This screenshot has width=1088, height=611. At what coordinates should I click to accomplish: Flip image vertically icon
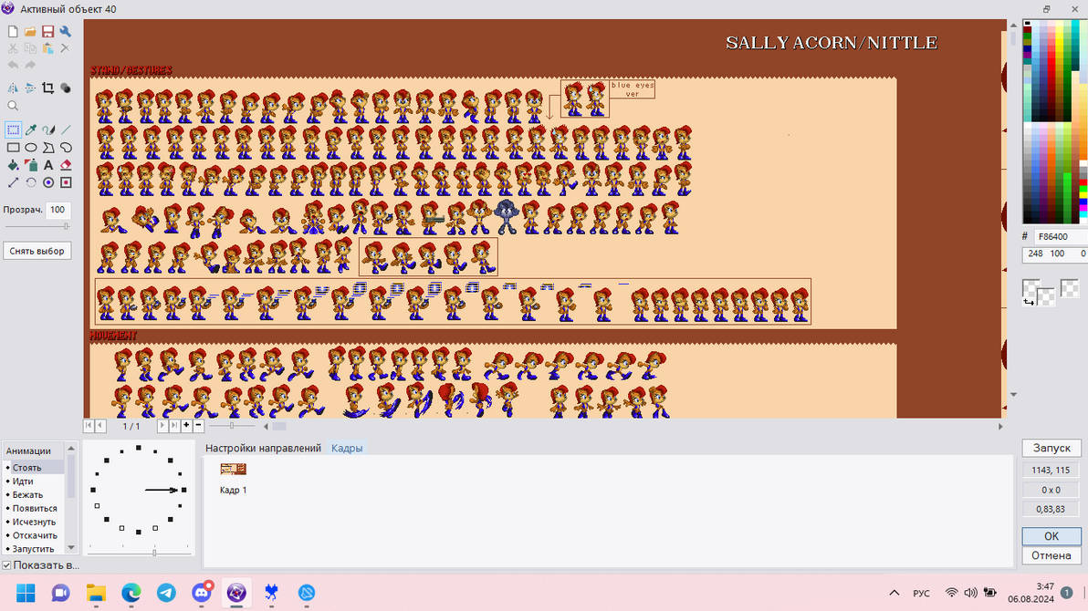point(30,88)
